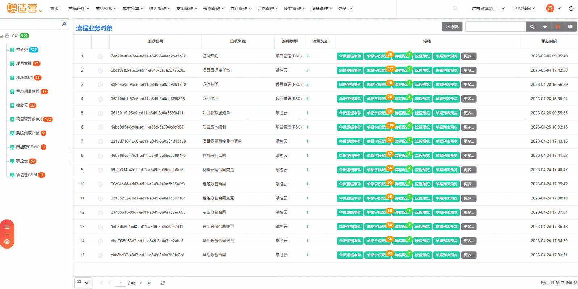Screen dimensions: 578x289
Task: Click the pagination refresh icon
Action: pyautogui.click(x=163, y=283)
